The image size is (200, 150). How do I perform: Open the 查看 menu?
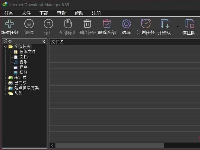pyautogui.click(x=61, y=13)
